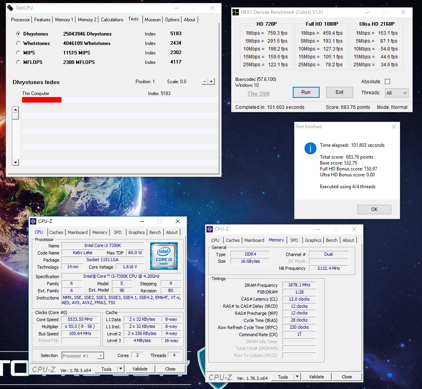Screen dimensions: 422x389
Task: Open Bench tab in CPU-Z Memory window
Action: 332,240
